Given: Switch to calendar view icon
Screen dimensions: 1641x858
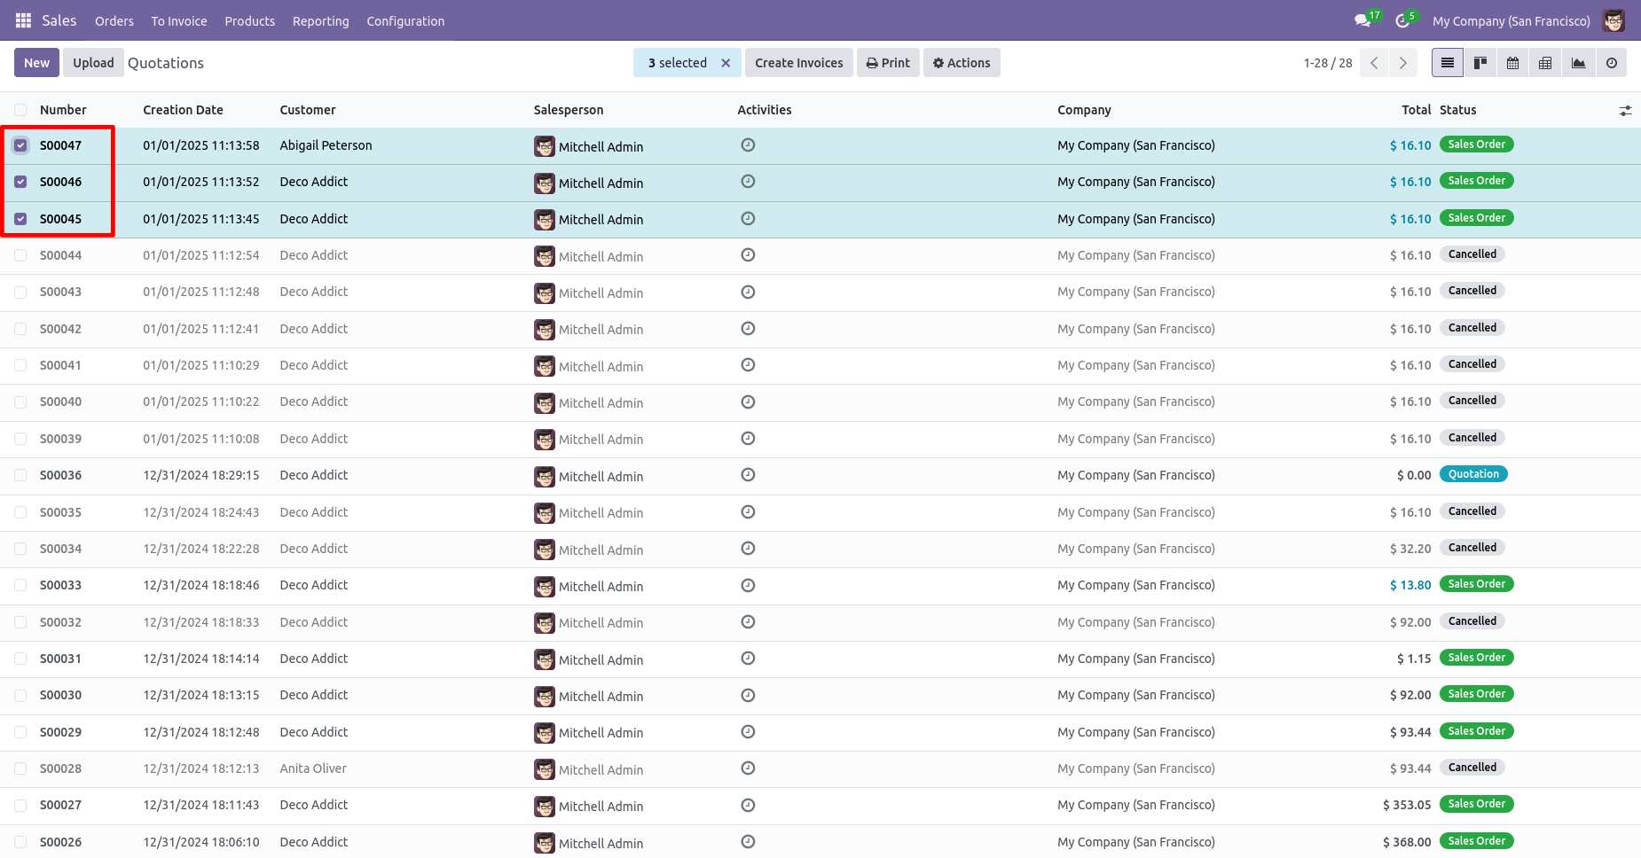Looking at the screenshot, I should [x=1513, y=63].
